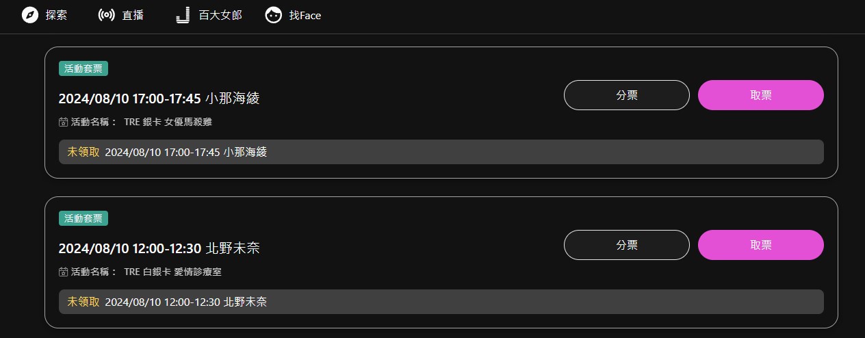This screenshot has height=338, width=865.
Task: Click the 找Face face icon
Action: 274,15
